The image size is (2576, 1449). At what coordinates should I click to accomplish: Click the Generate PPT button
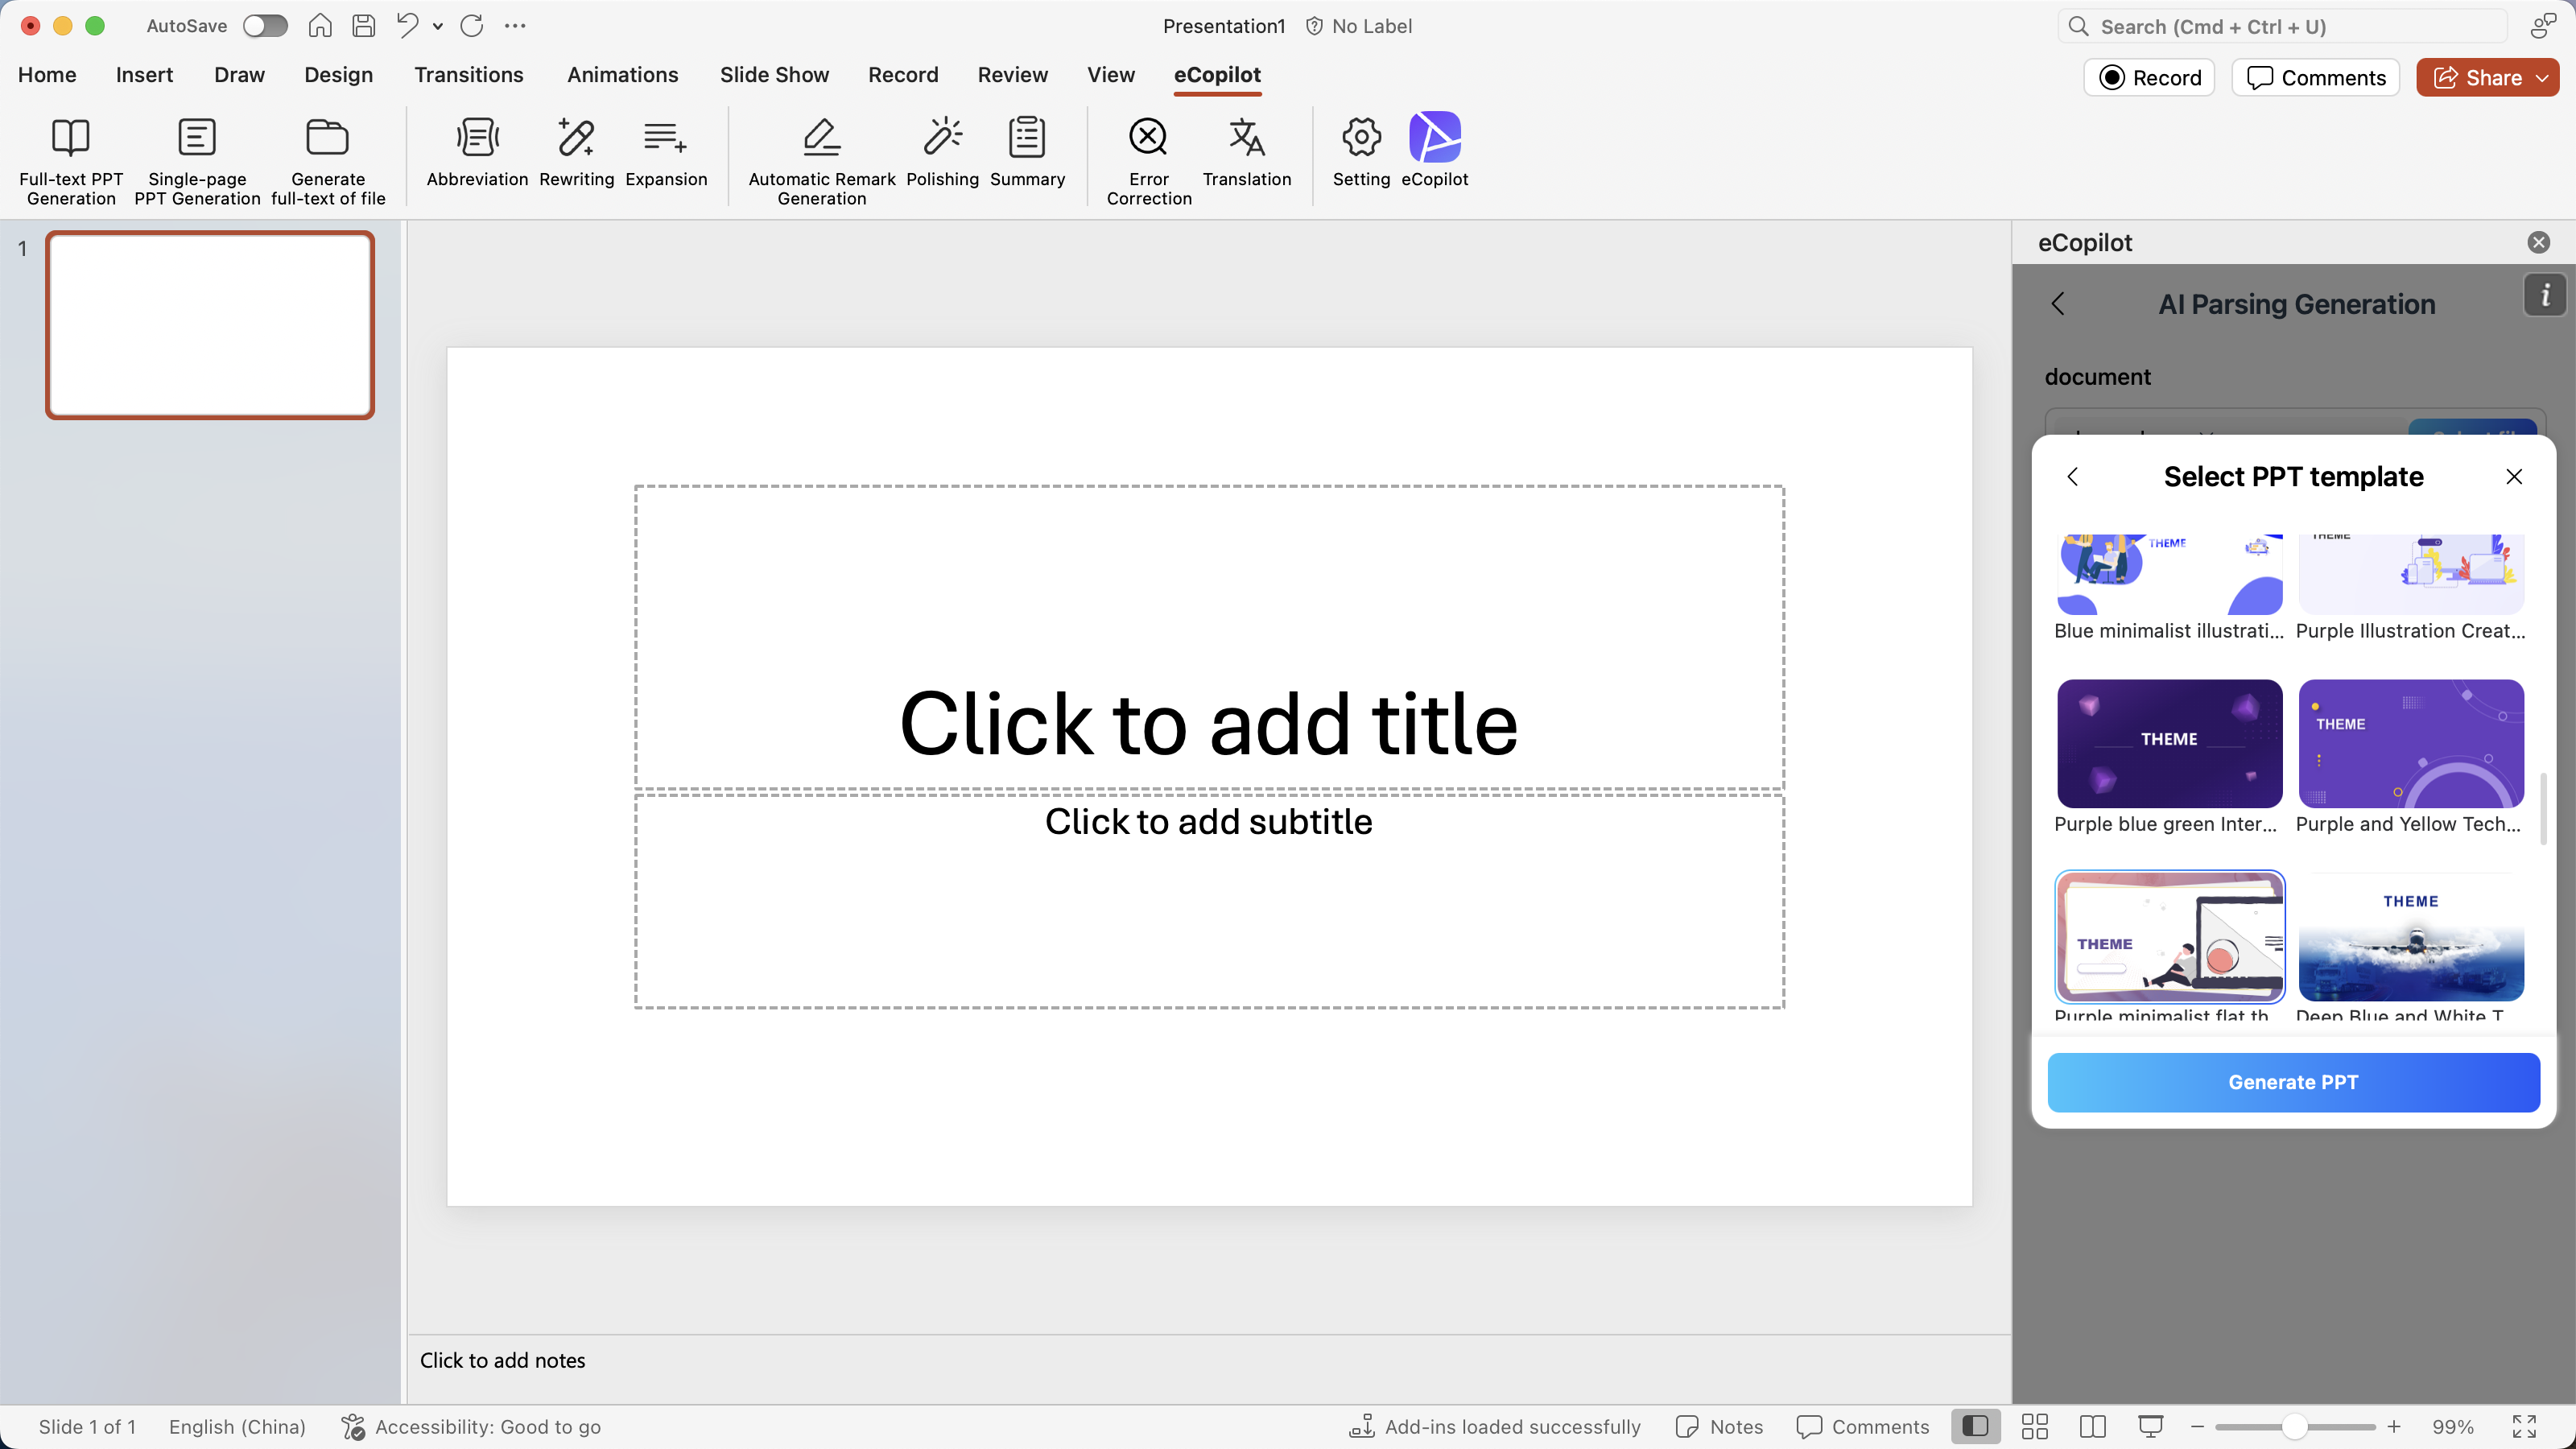2292,1082
